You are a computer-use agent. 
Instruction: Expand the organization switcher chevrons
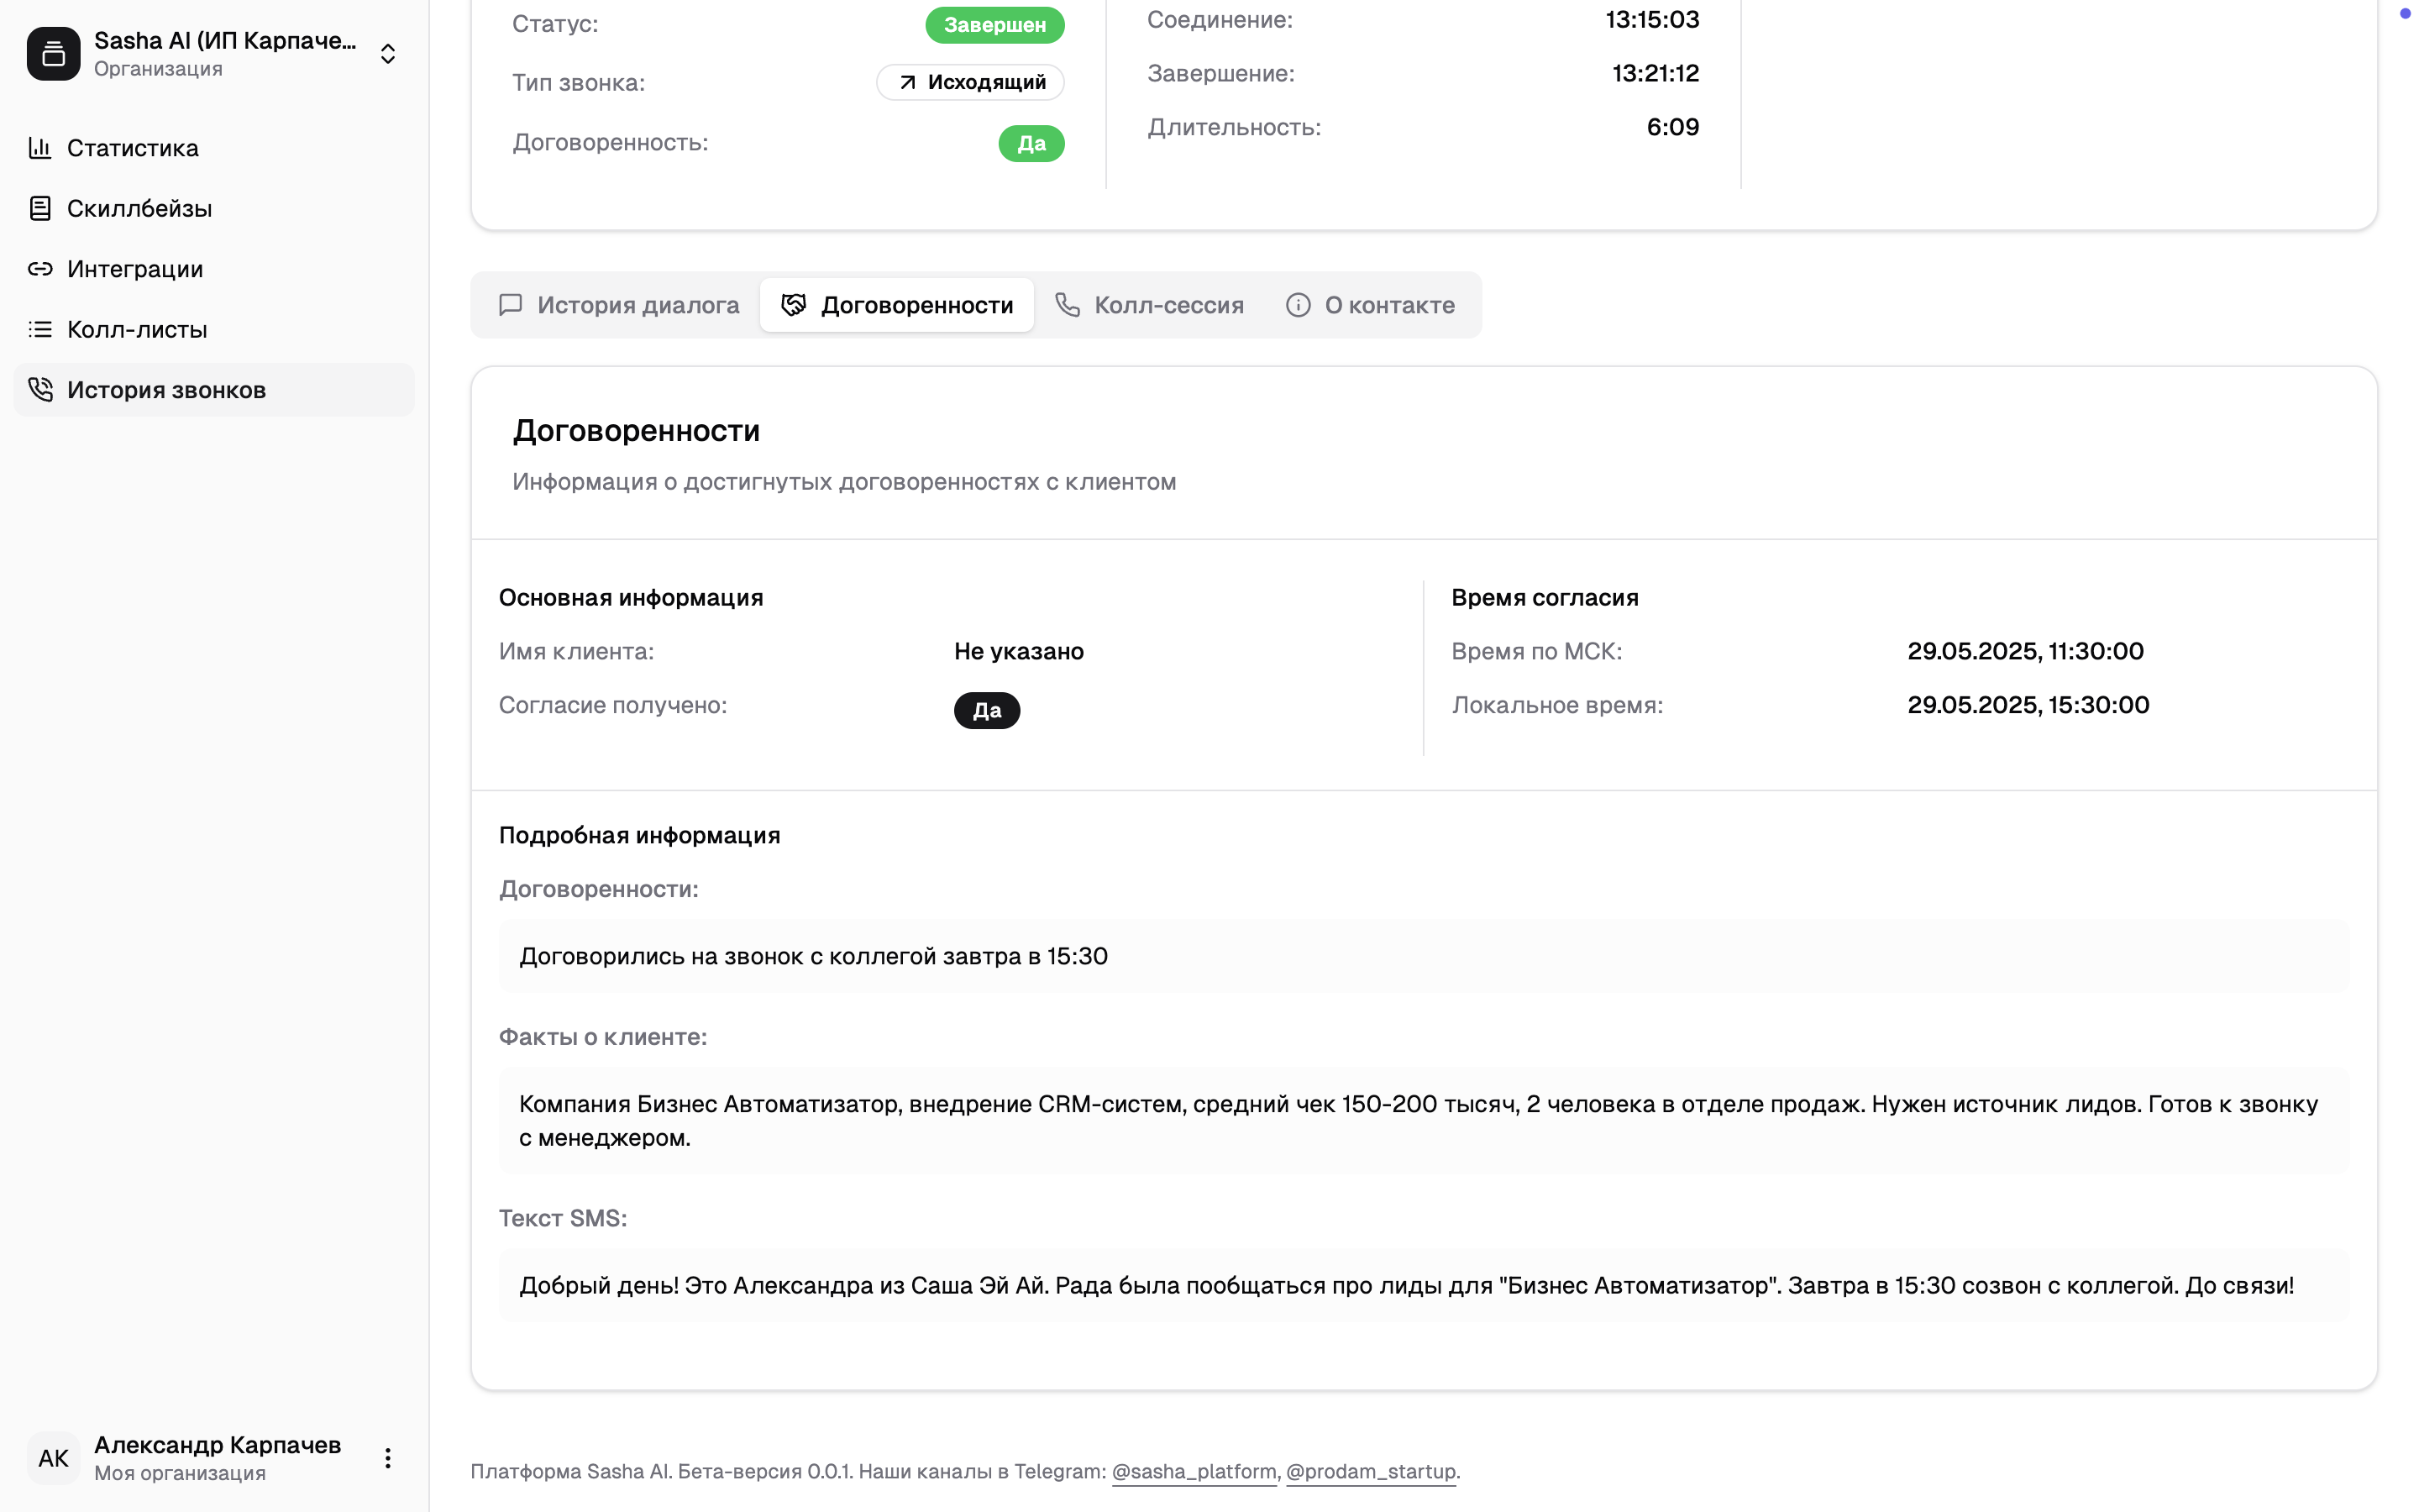(388, 54)
